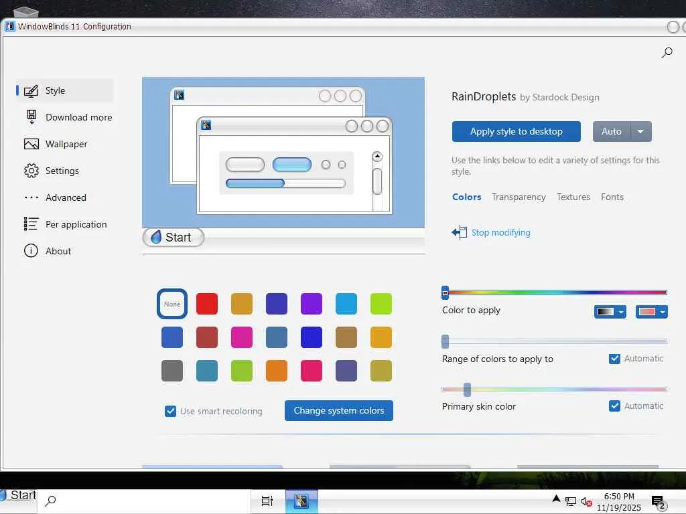Select the sky blue swatch in top row
Image resolution: width=686 pixels, height=514 pixels.
click(x=346, y=304)
